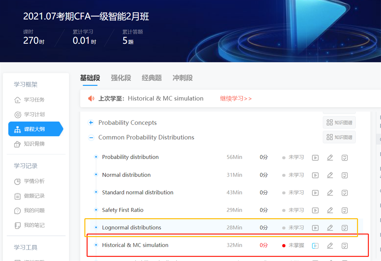Play the Normal distribution video
The image size is (381, 261).
pyautogui.click(x=315, y=175)
